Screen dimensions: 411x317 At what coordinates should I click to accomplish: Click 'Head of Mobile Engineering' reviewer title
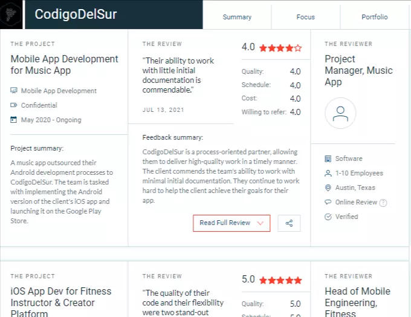[x=358, y=302]
